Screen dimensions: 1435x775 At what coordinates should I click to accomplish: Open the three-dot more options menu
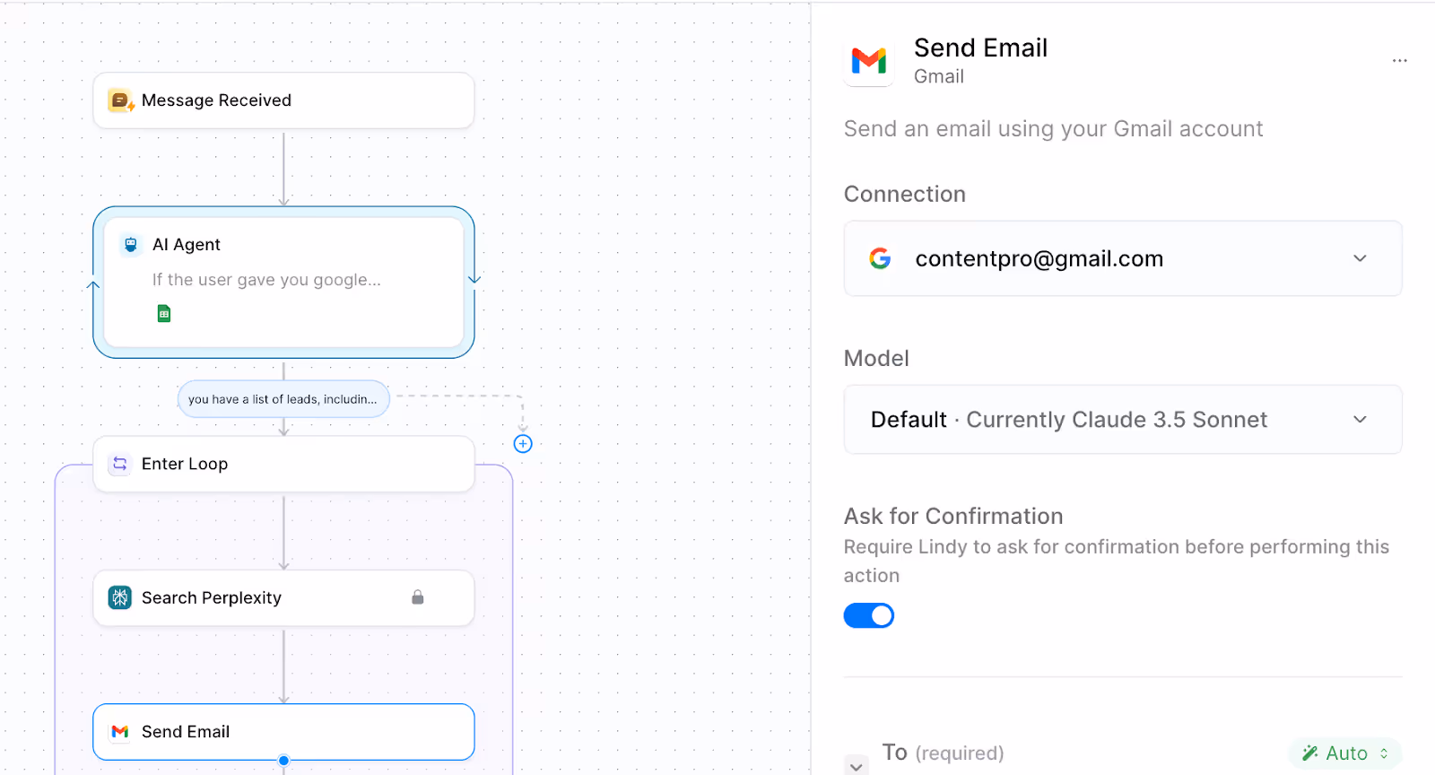click(1399, 60)
